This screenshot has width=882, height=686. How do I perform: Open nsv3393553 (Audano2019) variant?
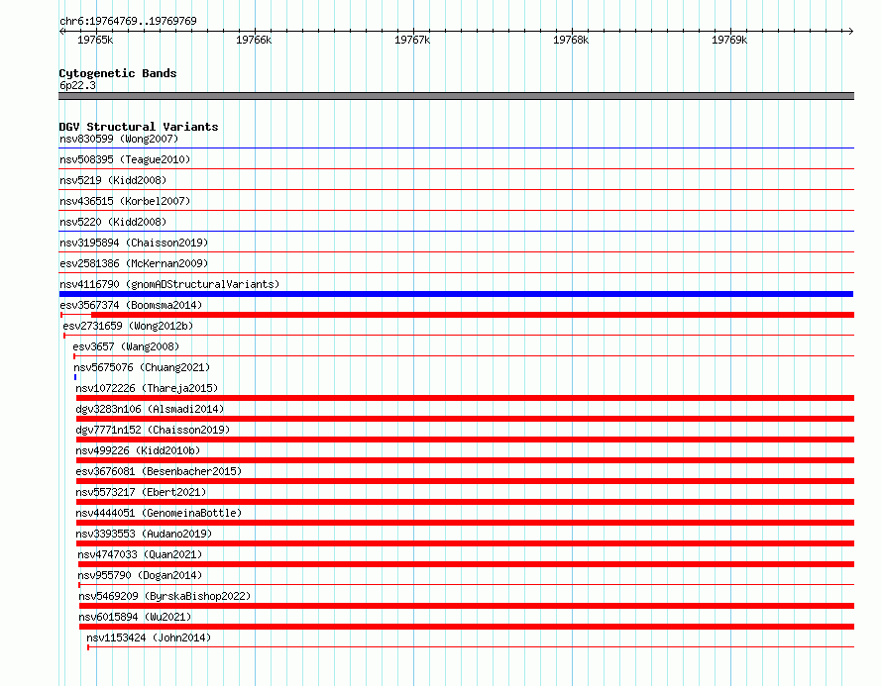click(x=144, y=534)
